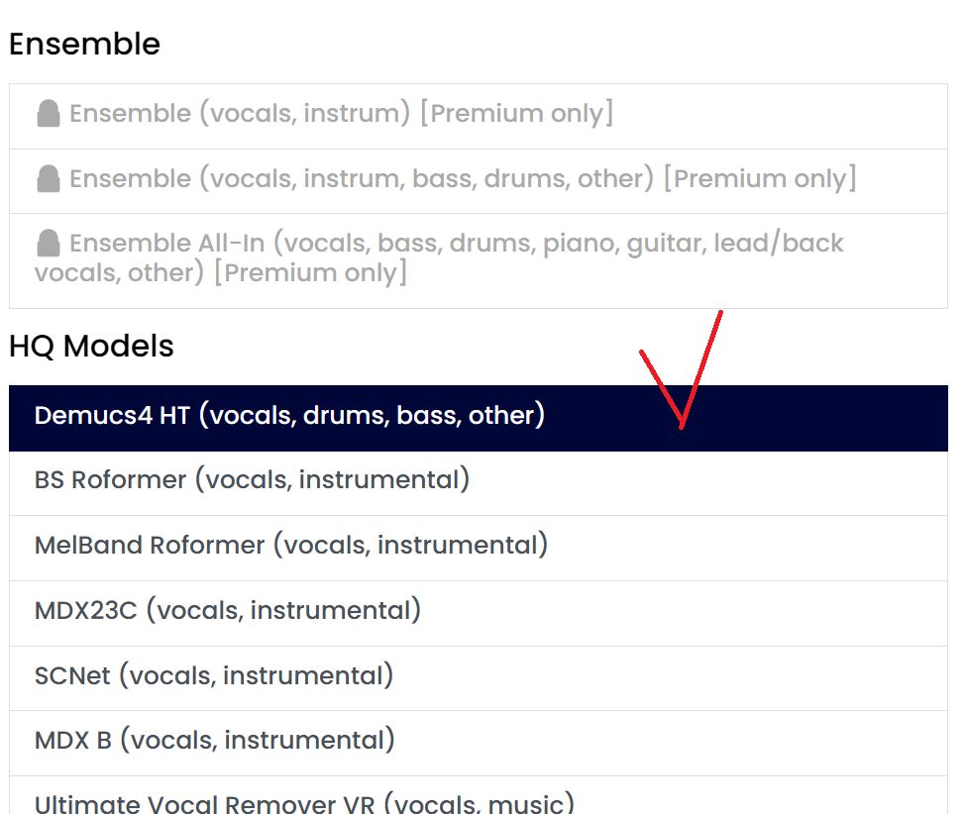Click [Premium only] tag on five-stem Ensemble
This screenshot has width=968, height=814.
pos(760,179)
